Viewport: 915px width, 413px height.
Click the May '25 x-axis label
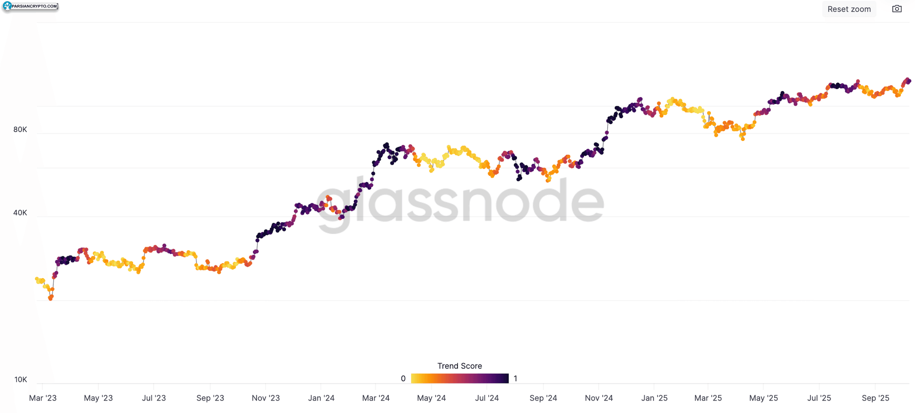[x=764, y=398]
